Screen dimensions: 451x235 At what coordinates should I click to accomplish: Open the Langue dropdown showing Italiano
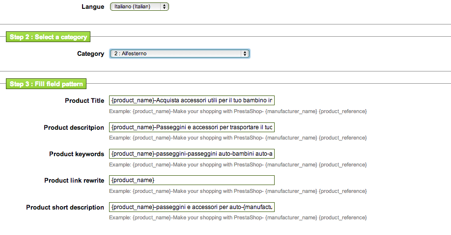point(139,7)
